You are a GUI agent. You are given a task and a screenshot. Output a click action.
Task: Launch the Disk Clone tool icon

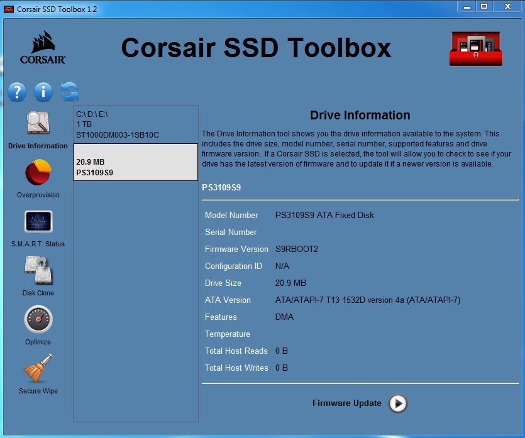pyautogui.click(x=38, y=270)
